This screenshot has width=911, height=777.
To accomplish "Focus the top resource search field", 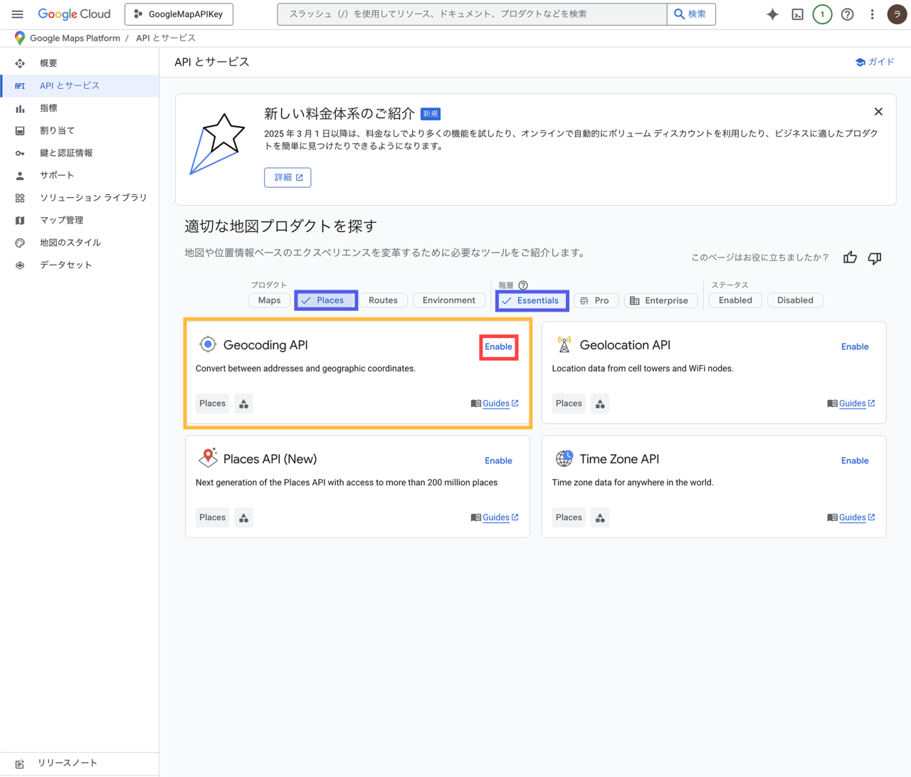I will point(472,14).
